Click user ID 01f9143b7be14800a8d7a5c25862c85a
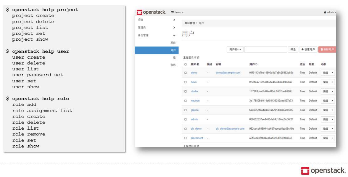 [x=271, y=73]
